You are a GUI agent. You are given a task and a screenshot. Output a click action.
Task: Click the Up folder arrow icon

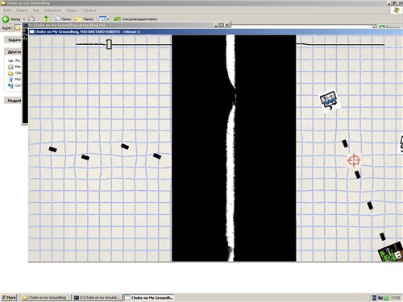pos(46,19)
